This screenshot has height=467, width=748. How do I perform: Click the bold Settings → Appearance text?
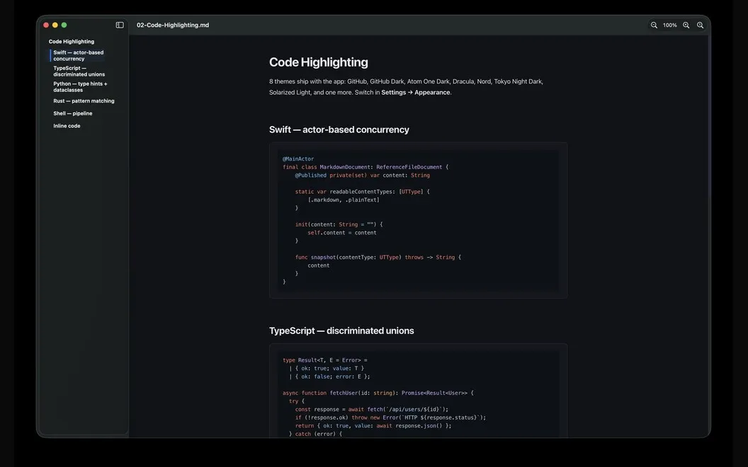(416, 93)
